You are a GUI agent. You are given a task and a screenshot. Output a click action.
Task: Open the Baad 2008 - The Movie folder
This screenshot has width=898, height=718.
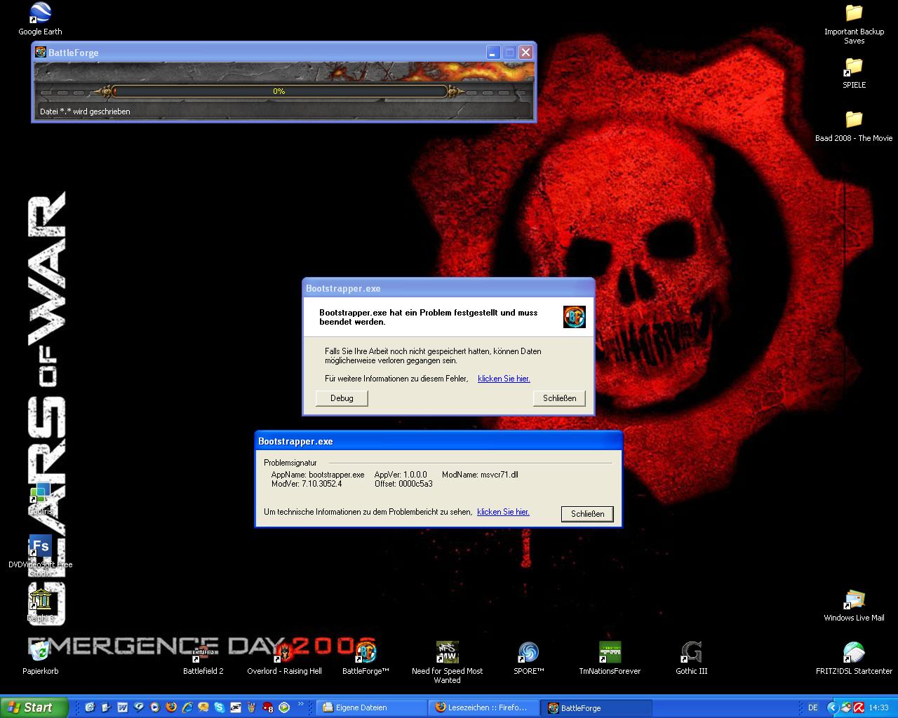point(854,126)
